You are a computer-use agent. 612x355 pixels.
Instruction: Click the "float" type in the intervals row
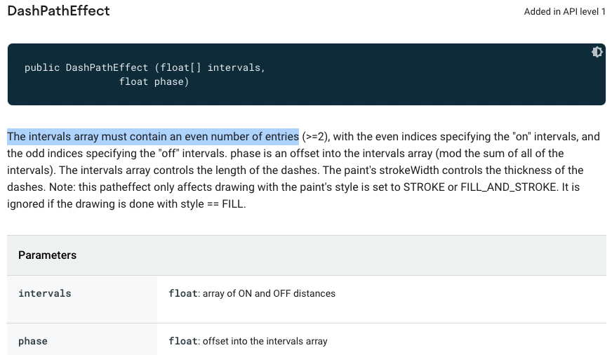182,293
